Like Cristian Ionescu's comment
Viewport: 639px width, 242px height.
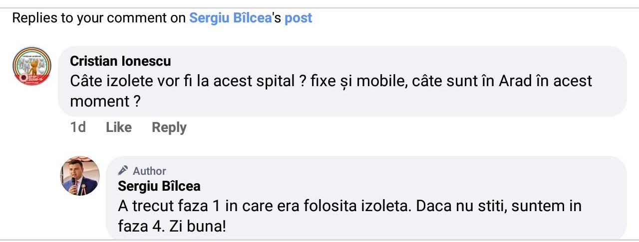coord(118,127)
